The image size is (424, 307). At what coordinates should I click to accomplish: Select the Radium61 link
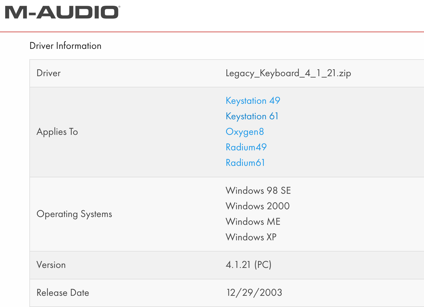(x=245, y=163)
